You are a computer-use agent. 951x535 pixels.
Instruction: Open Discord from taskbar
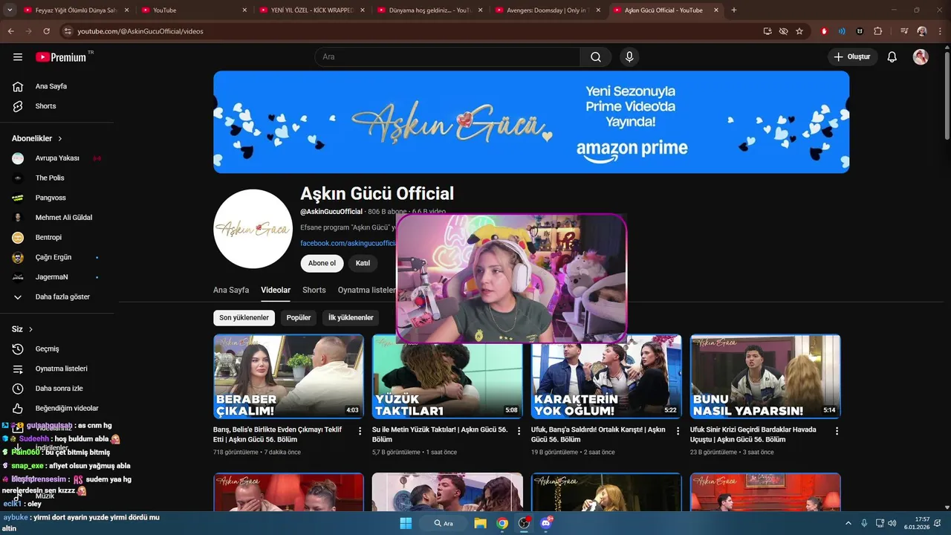(547, 523)
